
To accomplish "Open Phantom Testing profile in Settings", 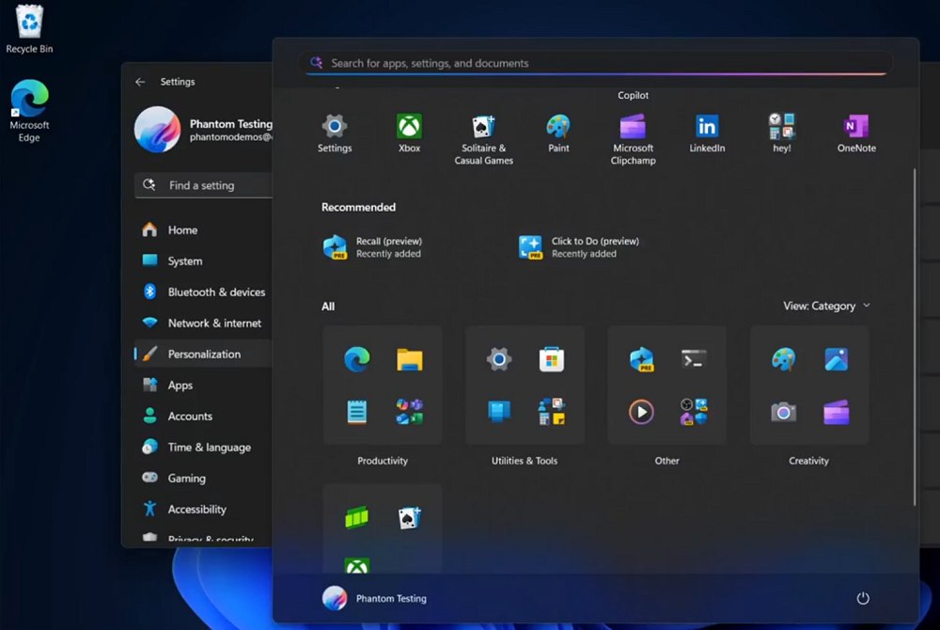I will coord(204,130).
